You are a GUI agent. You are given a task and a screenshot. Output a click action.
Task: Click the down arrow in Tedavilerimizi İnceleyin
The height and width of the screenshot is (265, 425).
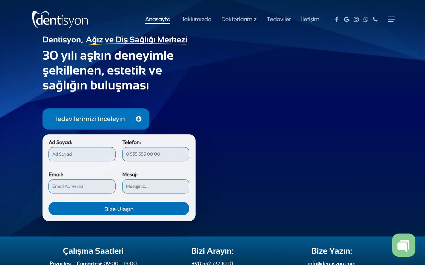[139, 119]
